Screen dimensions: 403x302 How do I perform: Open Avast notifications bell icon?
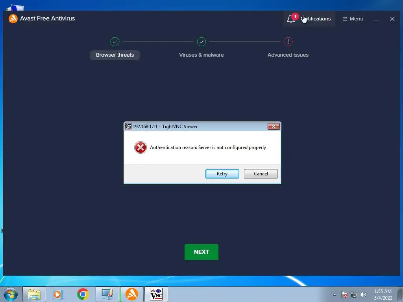291,19
